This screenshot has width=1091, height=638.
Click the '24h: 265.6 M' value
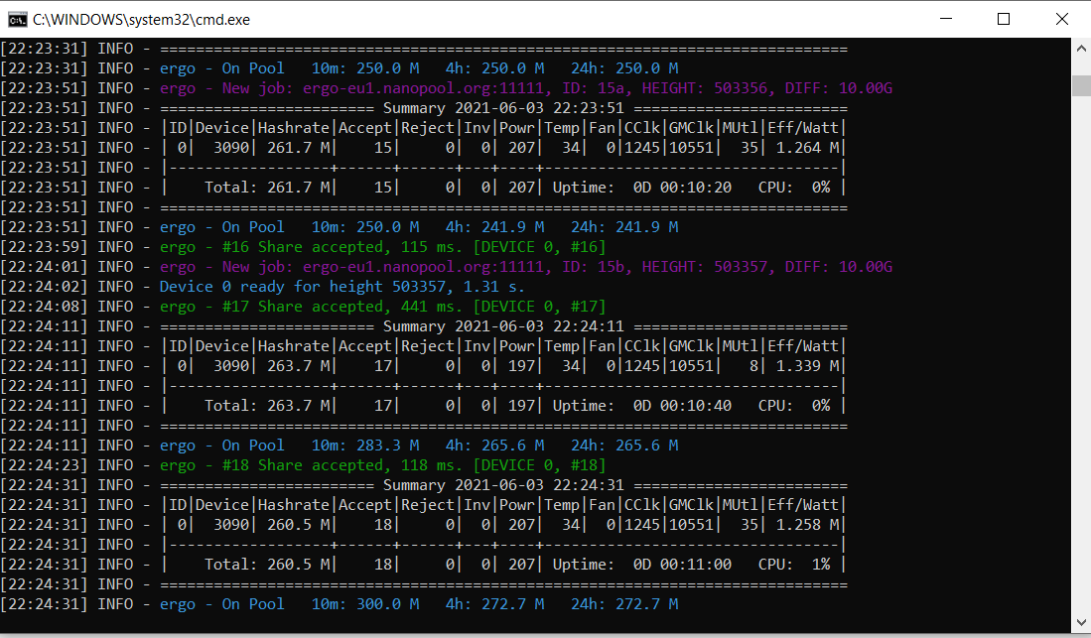624,446
